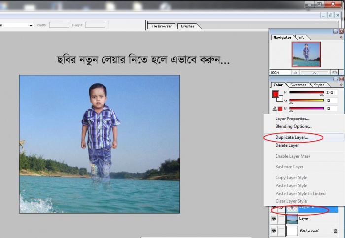Click the zoom in icon in Navigator

tap(335, 72)
